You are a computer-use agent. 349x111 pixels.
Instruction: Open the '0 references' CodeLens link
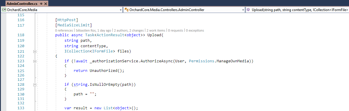[64, 30]
